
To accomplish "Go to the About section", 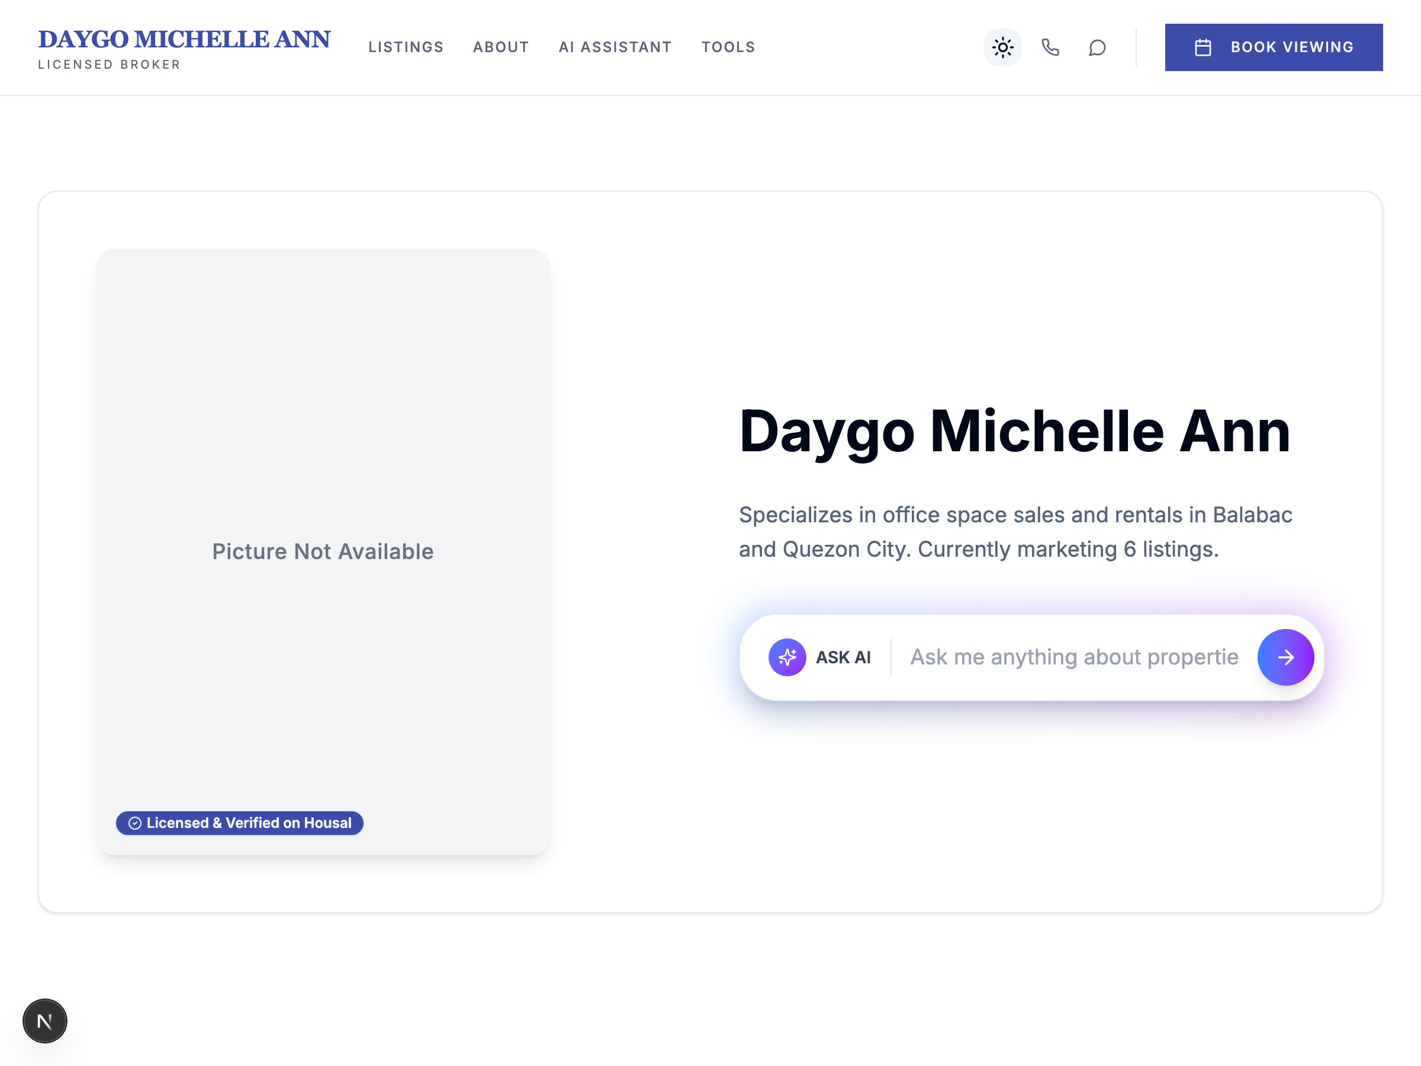I will point(501,47).
